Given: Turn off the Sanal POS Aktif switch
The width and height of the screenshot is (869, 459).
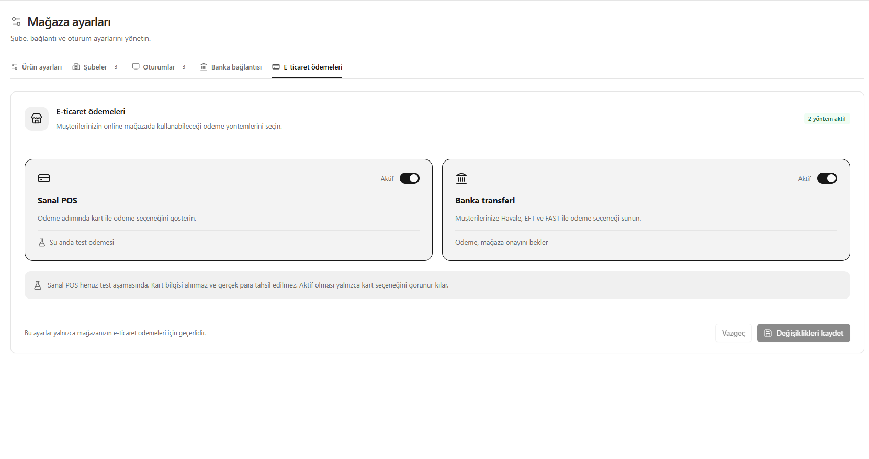Looking at the screenshot, I should click(410, 178).
